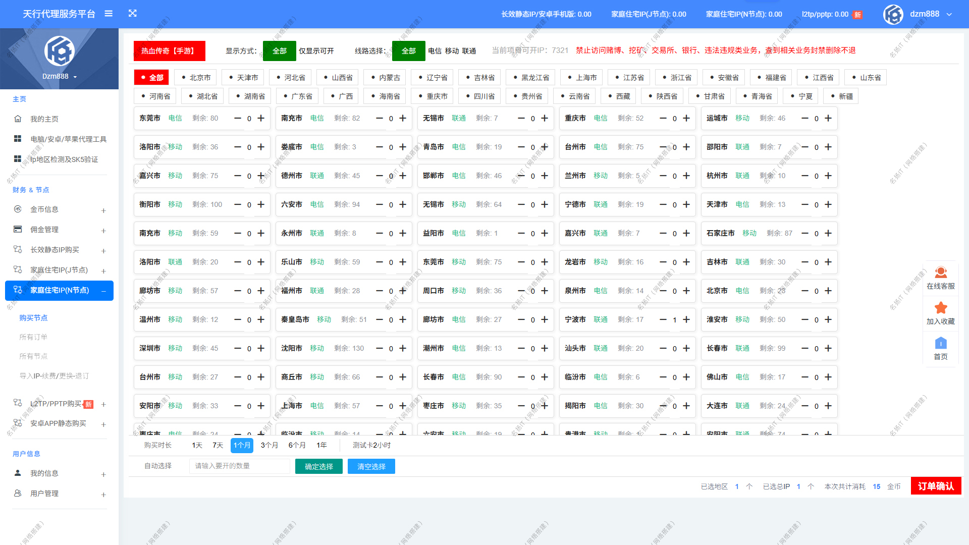Click the auto-select quantity input field
969x545 pixels.
click(239, 466)
